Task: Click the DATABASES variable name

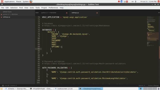Action: point(47,30)
